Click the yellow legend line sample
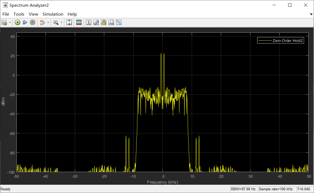Viewport: 314px width, 193px height. click(265, 41)
